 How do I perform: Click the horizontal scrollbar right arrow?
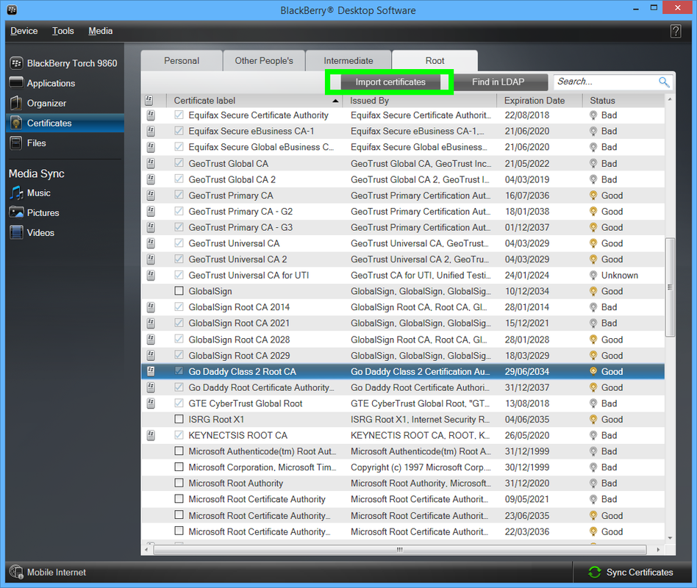coord(658,550)
